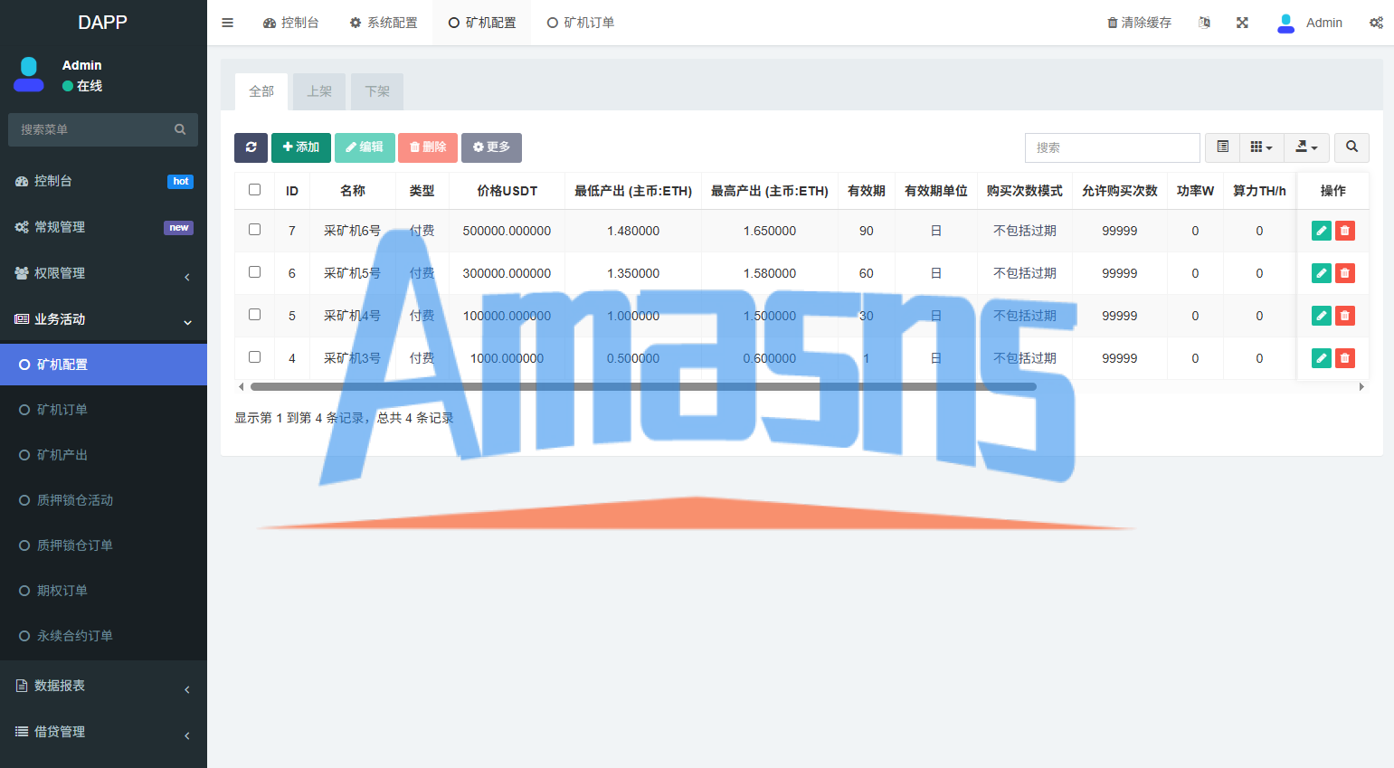The height and width of the screenshot is (768, 1394).
Task: Open 永续合约订单 in the sidebar
Action: pyautogui.click(x=103, y=636)
